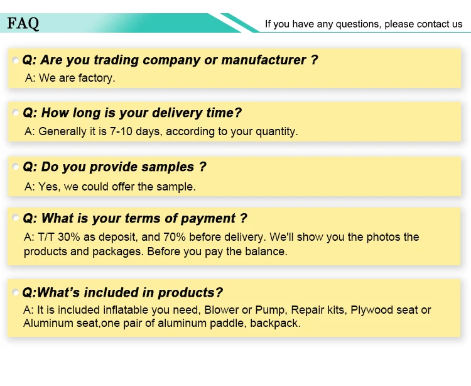Select the bullet beside provide samples question
471x386 pixels.
(15, 167)
